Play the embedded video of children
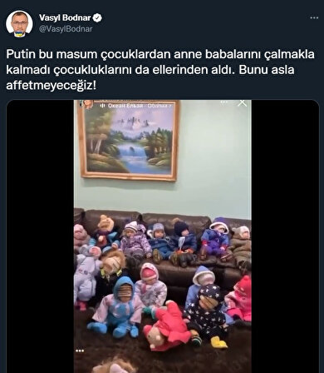324x373 pixels. tap(163, 236)
